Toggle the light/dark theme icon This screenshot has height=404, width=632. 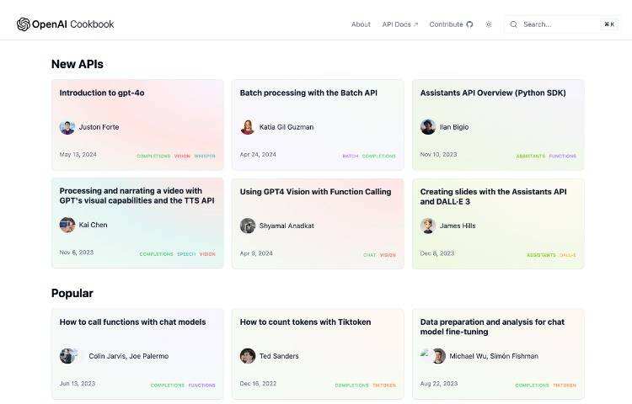[x=489, y=24]
